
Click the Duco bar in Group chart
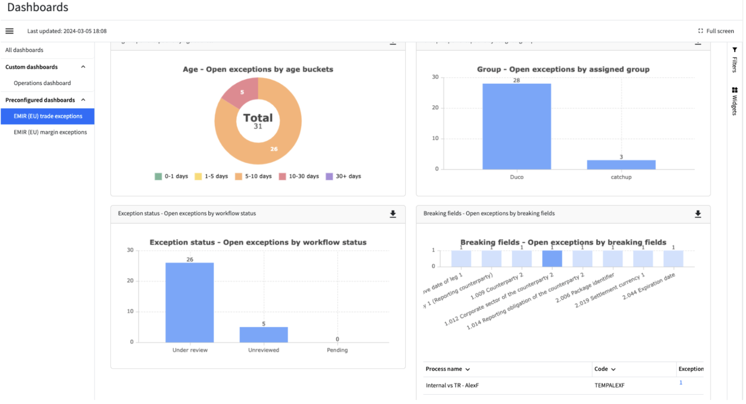[x=516, y=126]
